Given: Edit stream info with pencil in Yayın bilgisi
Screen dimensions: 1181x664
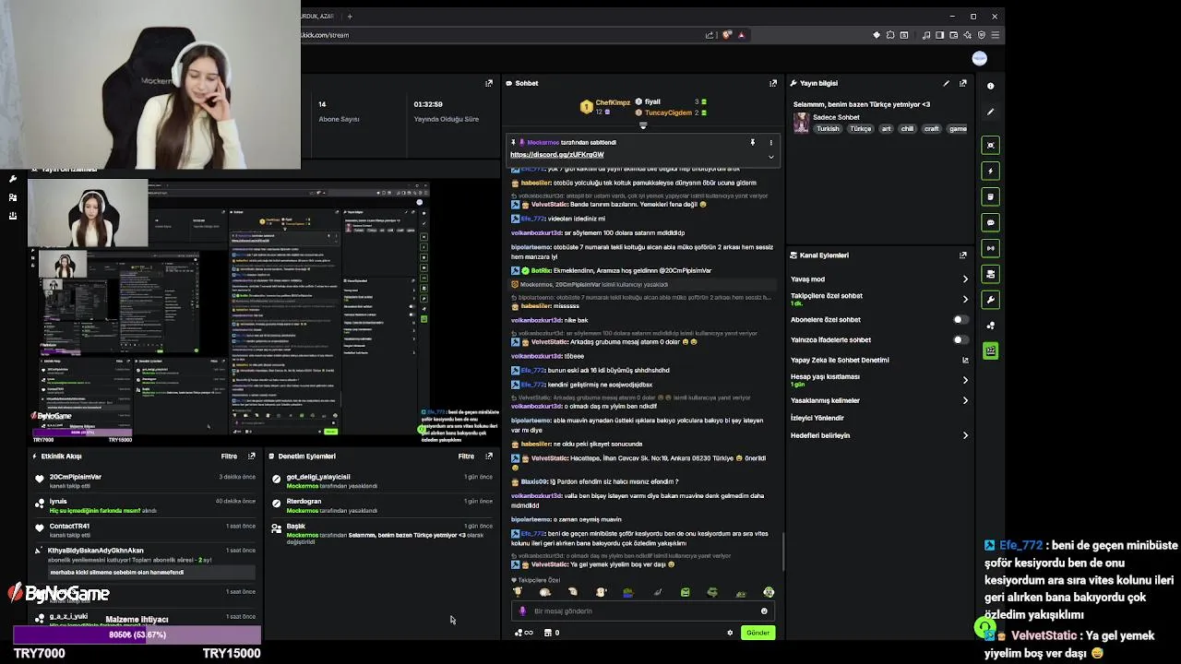Looking at the screenshot, I should [x=946, y=83].
